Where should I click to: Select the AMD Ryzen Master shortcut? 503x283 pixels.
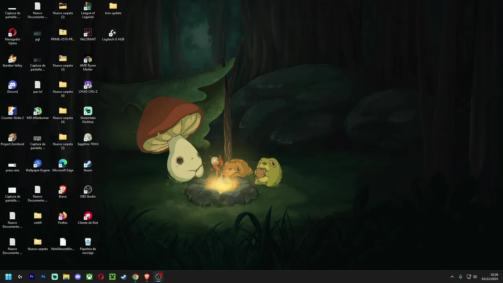click(x=88, y=62)
